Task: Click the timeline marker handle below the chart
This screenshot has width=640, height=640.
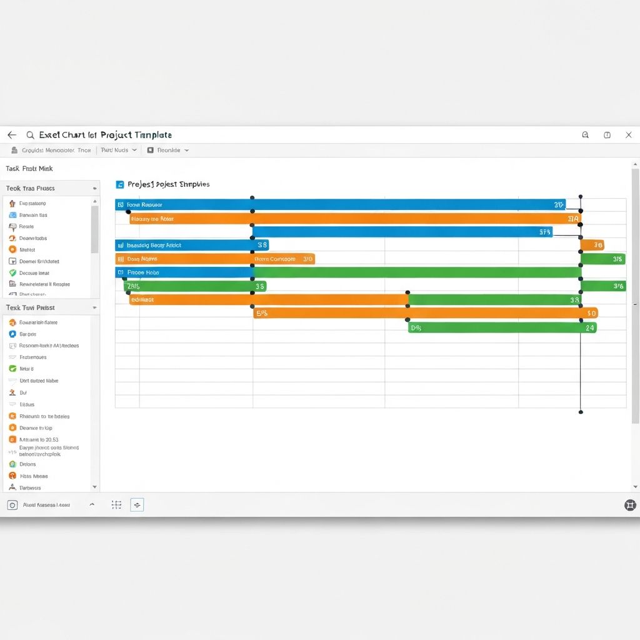Action: (581, 412)
